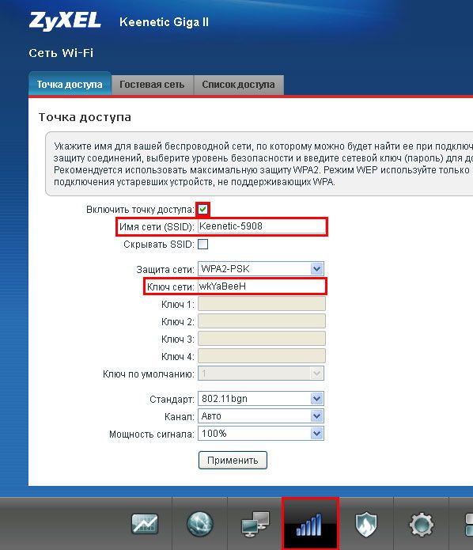Click the Ключ сети password field

coord(262,286)
